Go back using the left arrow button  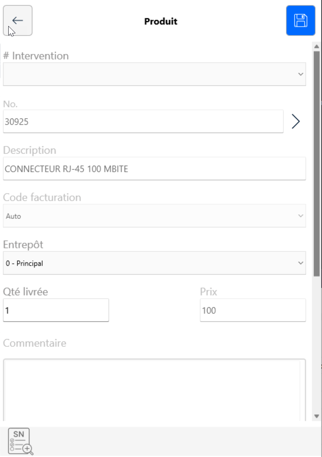pyautogui.click(x=18, y=20)
